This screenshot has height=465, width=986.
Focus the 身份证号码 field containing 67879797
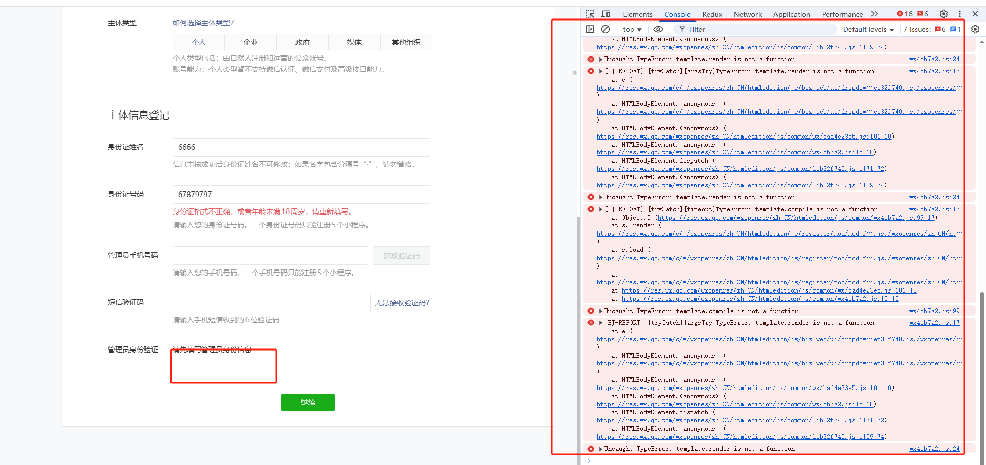pos(301,195)
